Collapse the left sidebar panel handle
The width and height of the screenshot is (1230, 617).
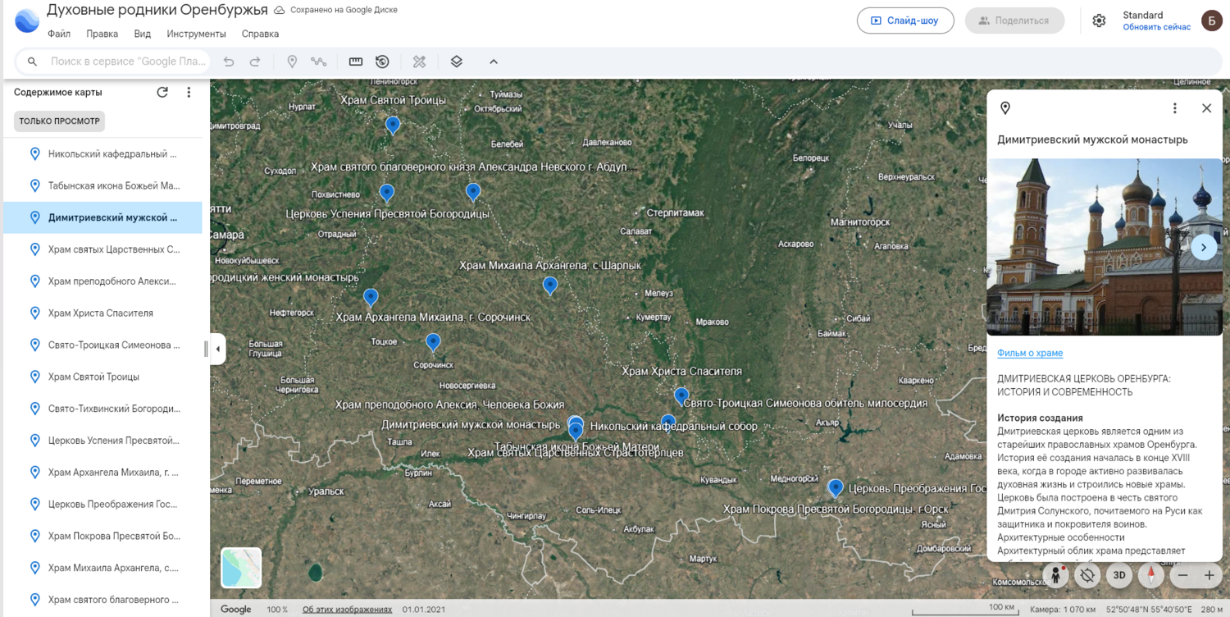click(x=217, y=349)
